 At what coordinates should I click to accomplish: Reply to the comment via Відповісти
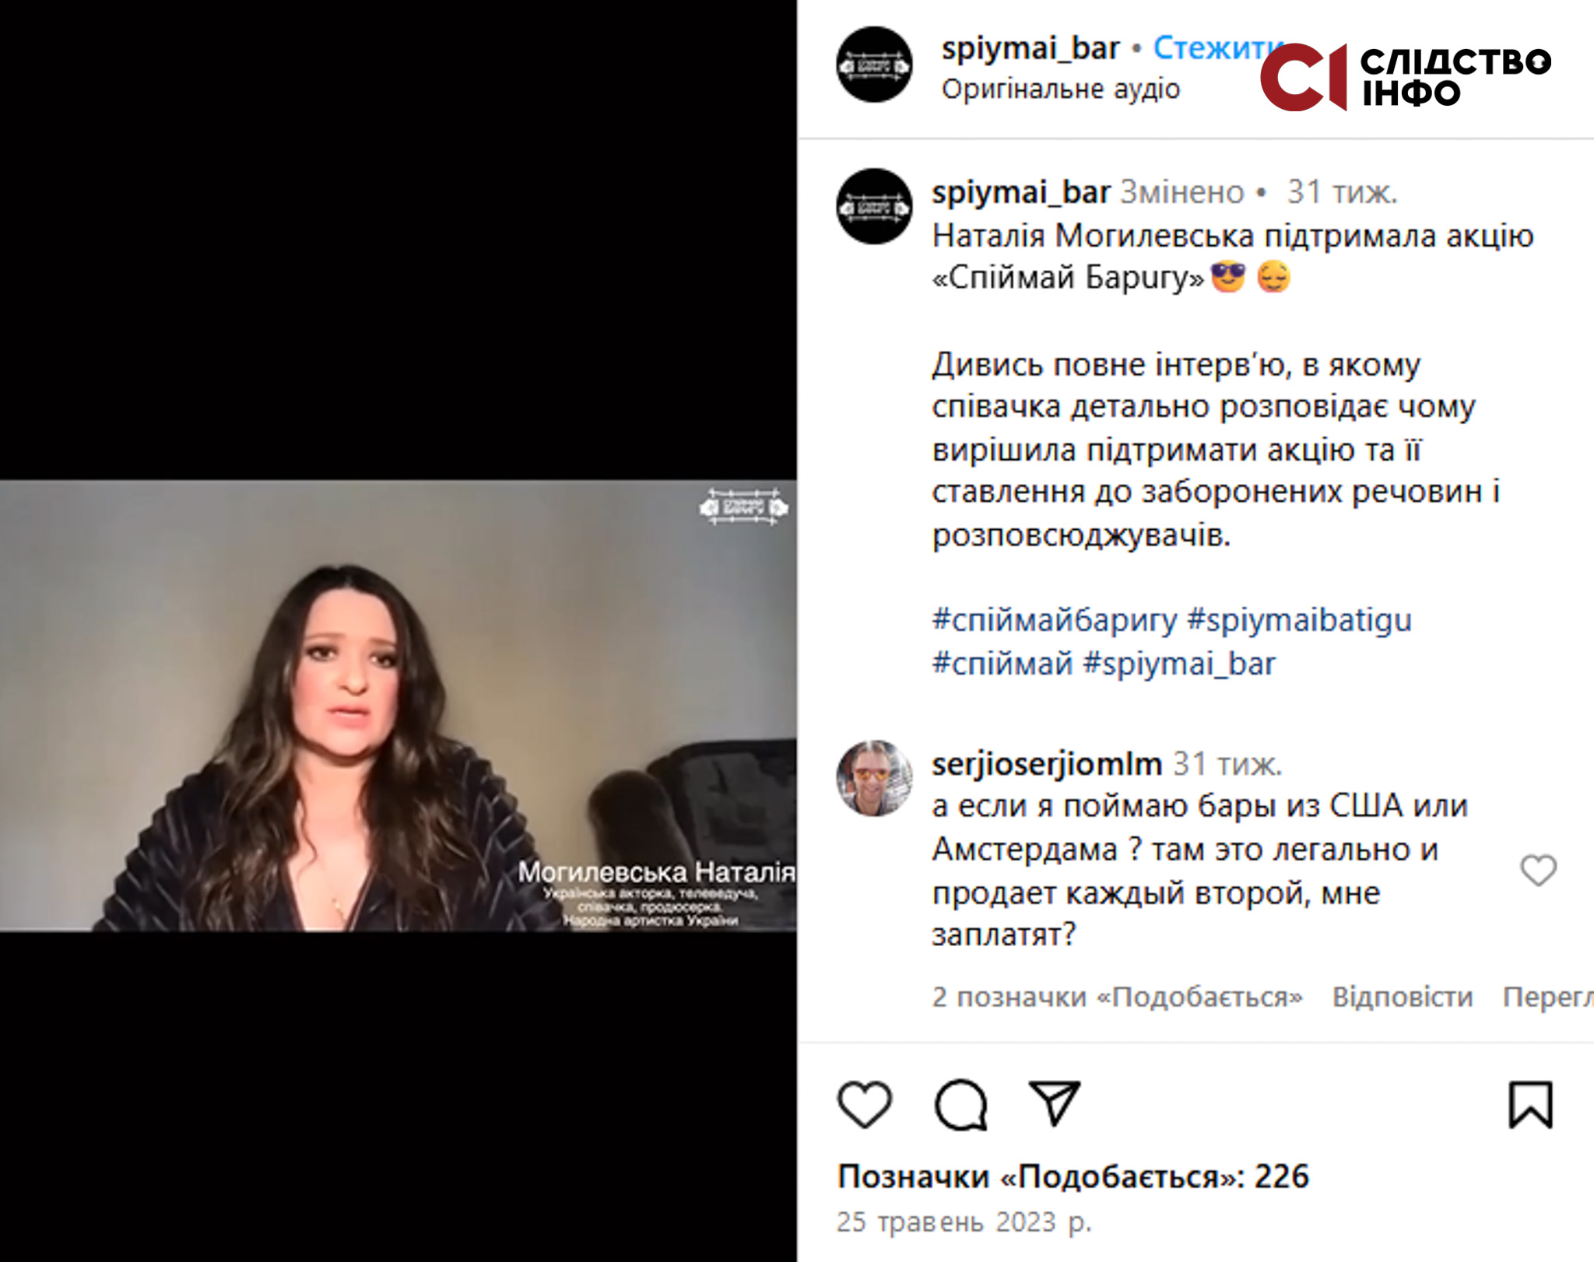pos(1403,997)
